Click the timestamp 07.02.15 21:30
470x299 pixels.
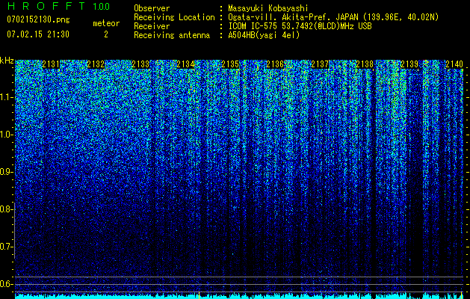pyautogui.click(x=38, y=34)
